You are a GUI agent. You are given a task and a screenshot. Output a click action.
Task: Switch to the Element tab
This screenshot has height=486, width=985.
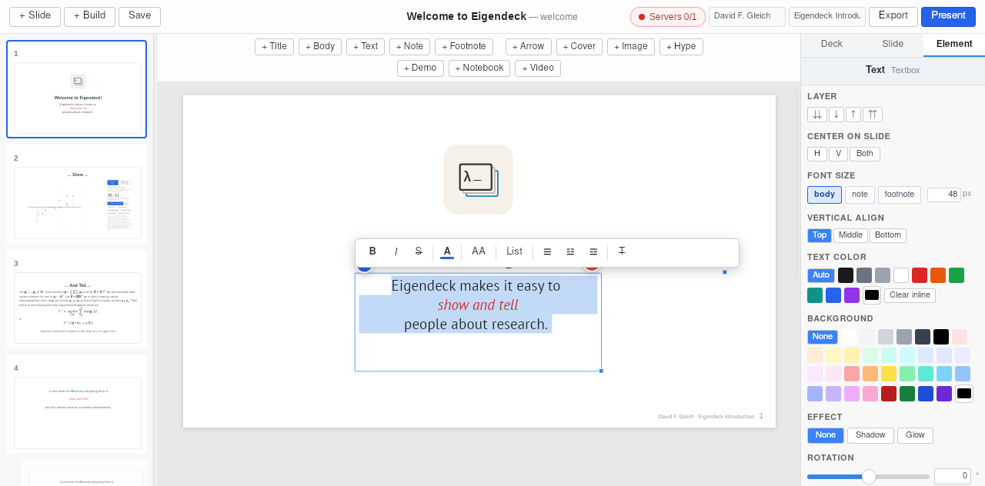coord(954,45)
